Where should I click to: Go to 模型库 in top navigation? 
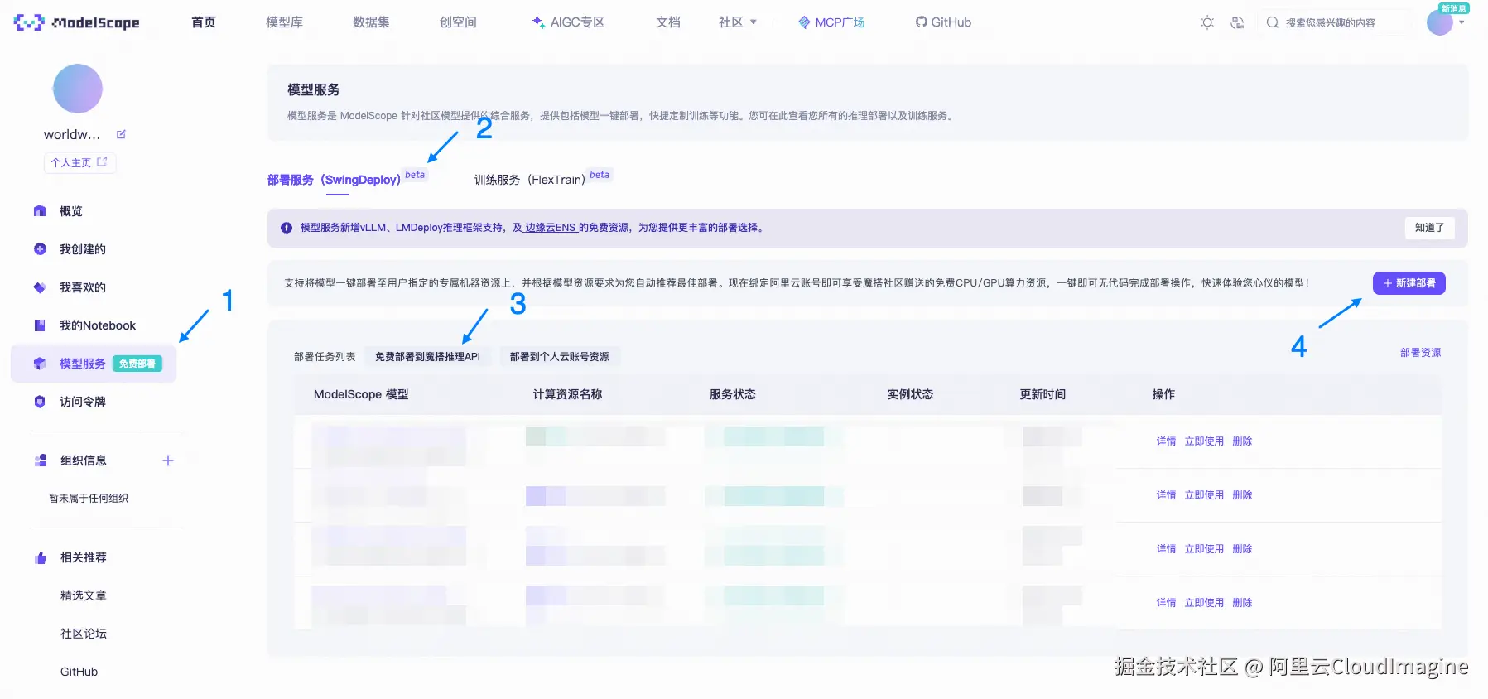[284, 22]
